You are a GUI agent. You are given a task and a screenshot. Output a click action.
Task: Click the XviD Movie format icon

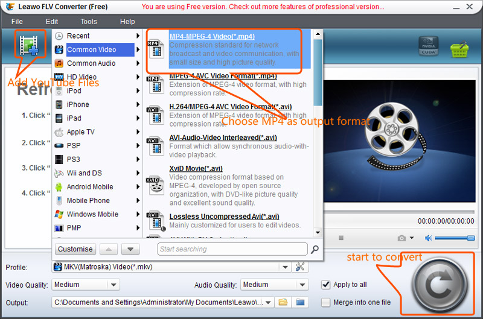click(155, 186)
